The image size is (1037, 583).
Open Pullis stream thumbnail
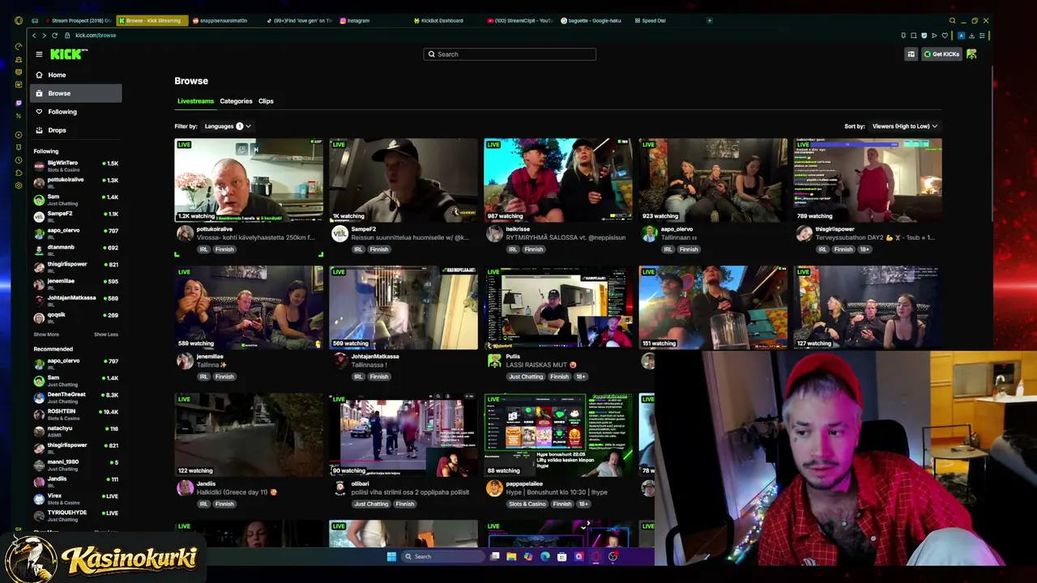point(558,308)
